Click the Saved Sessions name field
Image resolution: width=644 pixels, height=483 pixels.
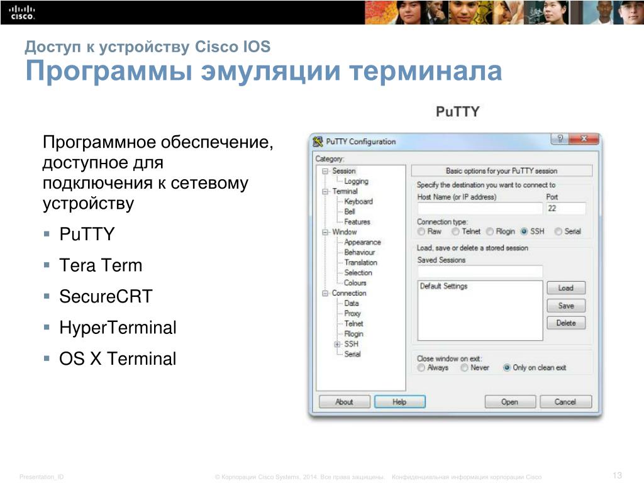[x=480, y=272]
